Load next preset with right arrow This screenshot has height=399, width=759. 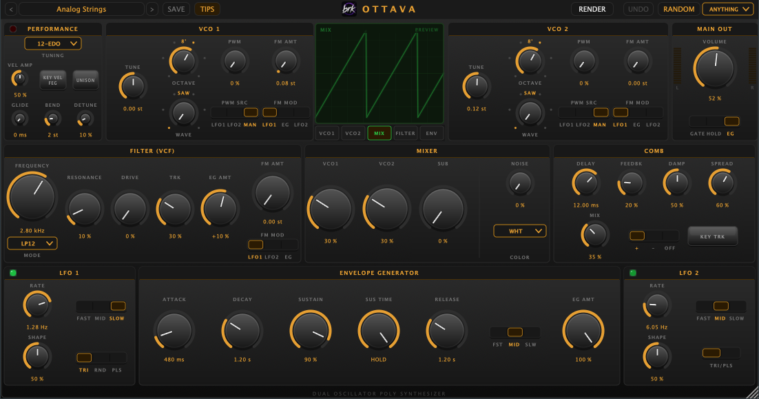[x=152, y=9]
